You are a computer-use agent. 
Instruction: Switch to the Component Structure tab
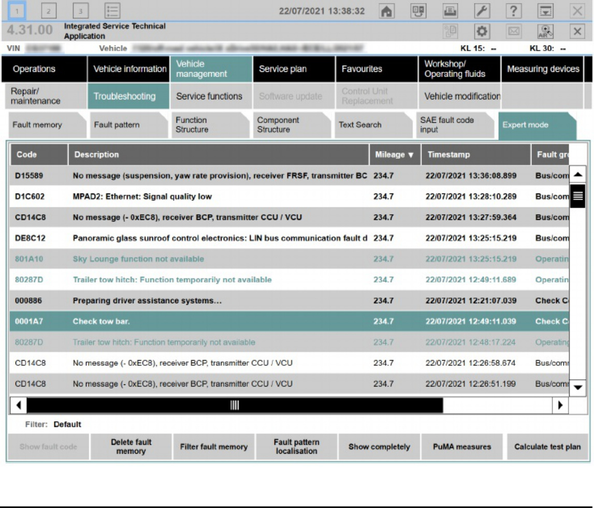[292, 125]
